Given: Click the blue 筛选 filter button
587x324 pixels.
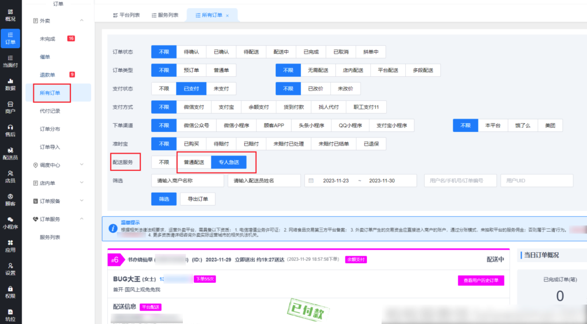Looking at the screenshot, I should click(163, 199).
